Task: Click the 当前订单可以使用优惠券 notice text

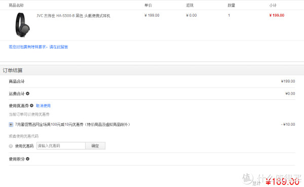Action: click(x=29, y=115)
